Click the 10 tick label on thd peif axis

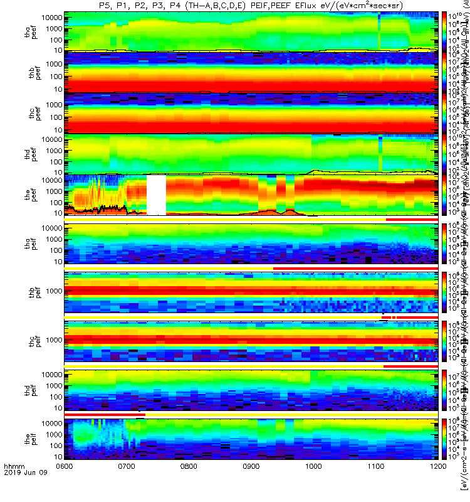pyautogui.click(x=58, y=408)
